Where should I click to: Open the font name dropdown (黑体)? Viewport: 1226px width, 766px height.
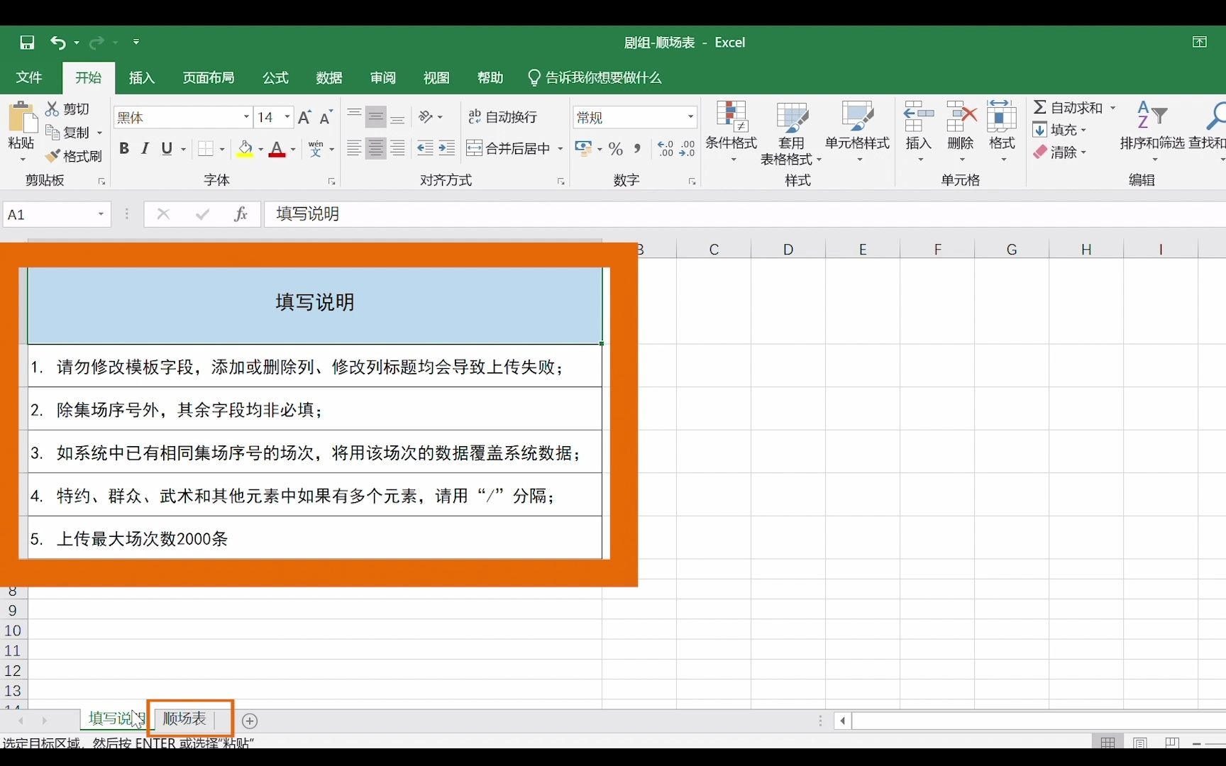(246, 117)
